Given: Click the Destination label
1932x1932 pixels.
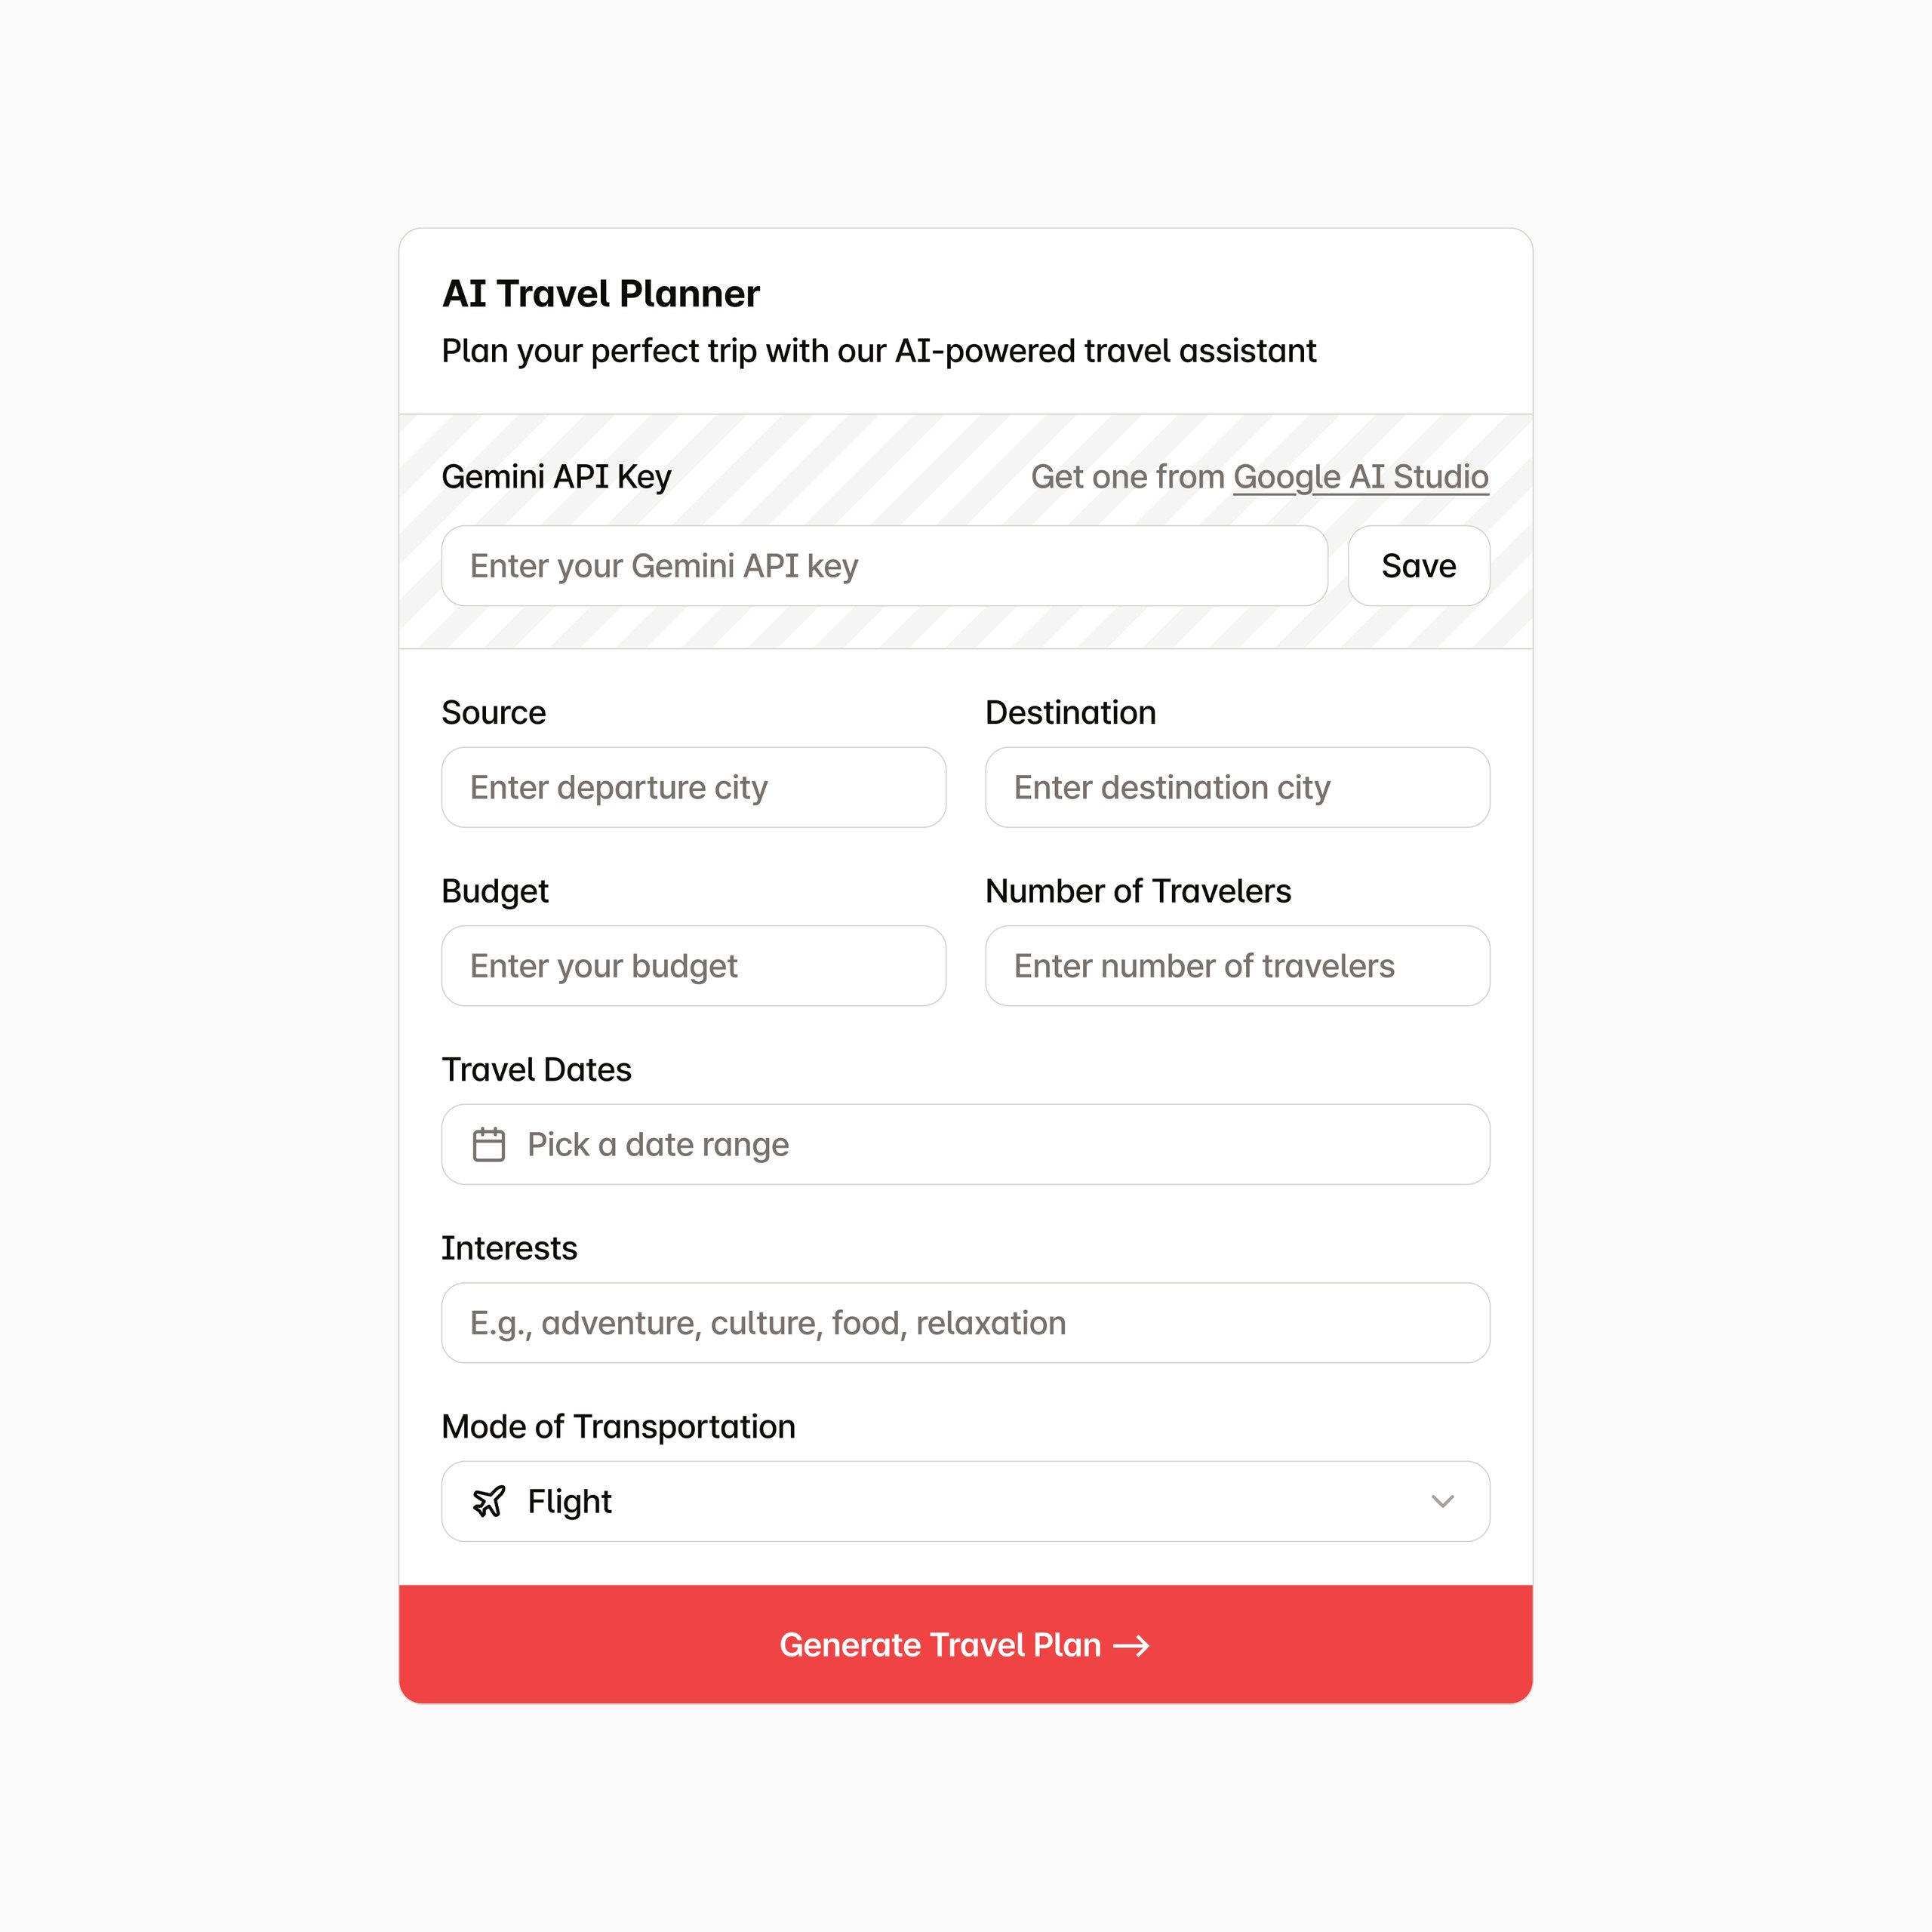Looking at the screenshot, I should tap(1070, 712).
